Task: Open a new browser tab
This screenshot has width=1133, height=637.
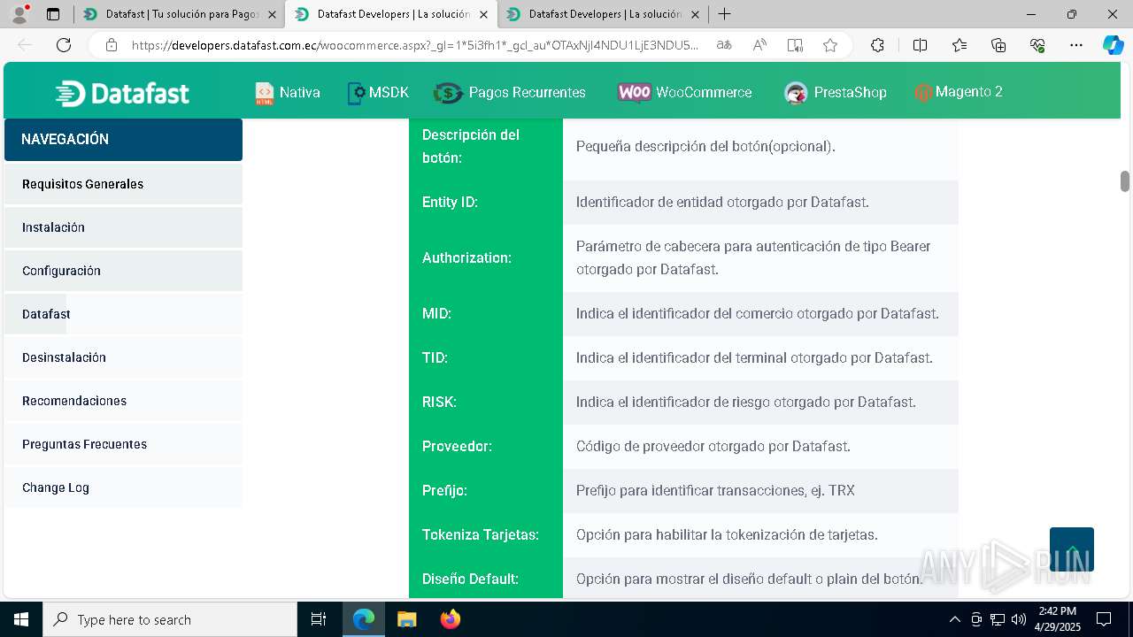Action: [x=724, y=14]
